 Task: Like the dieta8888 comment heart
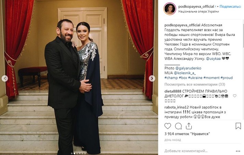pyautogui.click(x=235, y=96)
